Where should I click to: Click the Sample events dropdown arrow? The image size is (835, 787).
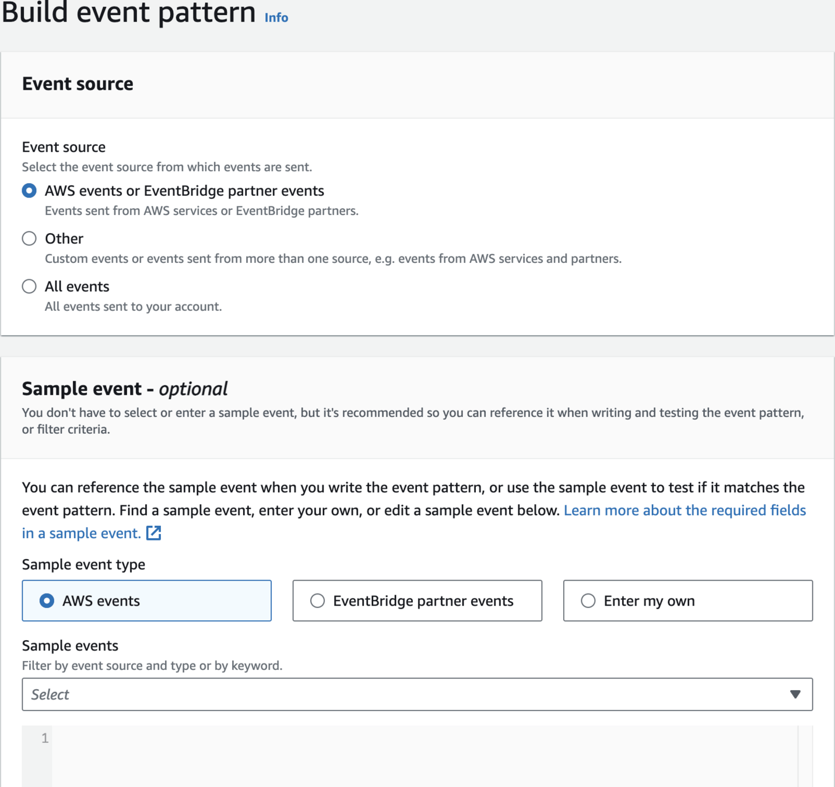click(795, 694)
